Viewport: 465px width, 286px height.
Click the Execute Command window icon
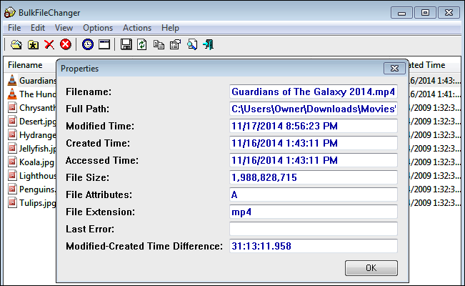click(x=104, y=45)
